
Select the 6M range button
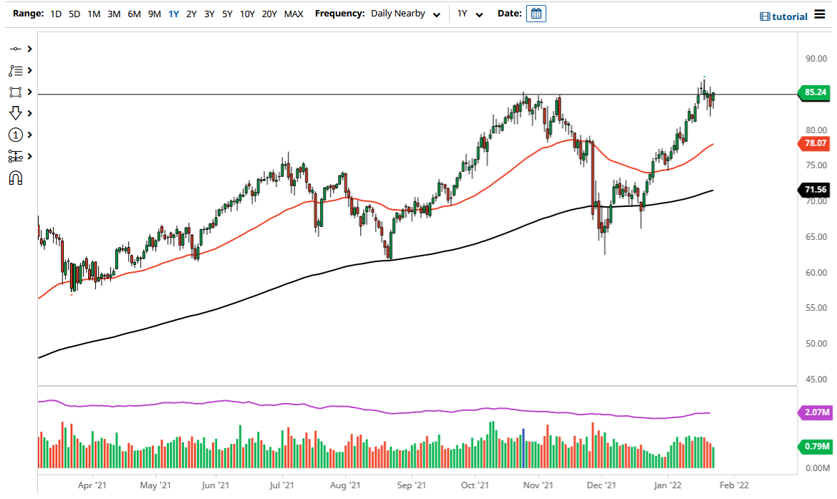[x=133, y=14]
